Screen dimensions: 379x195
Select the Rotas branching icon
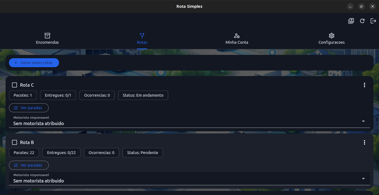click(x=142, y=36)
